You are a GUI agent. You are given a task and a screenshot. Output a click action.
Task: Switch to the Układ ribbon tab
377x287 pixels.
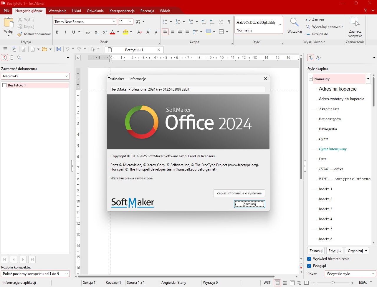[77, 11]
